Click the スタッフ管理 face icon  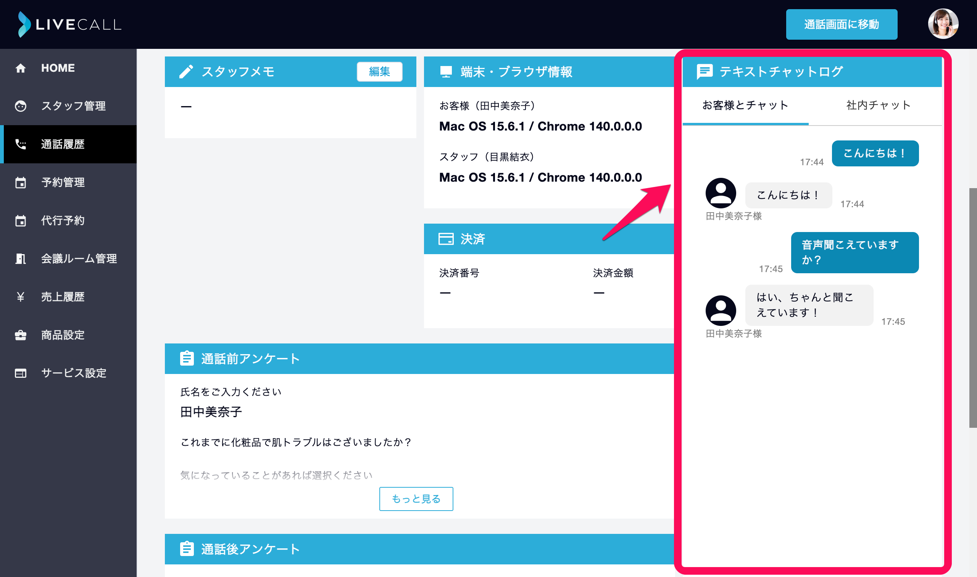point(21,106)
